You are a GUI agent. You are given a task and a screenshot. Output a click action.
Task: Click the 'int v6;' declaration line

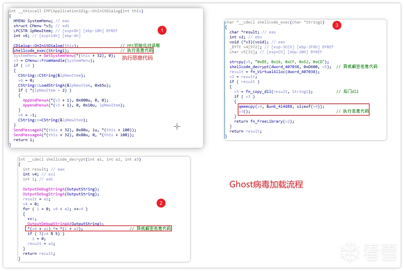point(47,36)
